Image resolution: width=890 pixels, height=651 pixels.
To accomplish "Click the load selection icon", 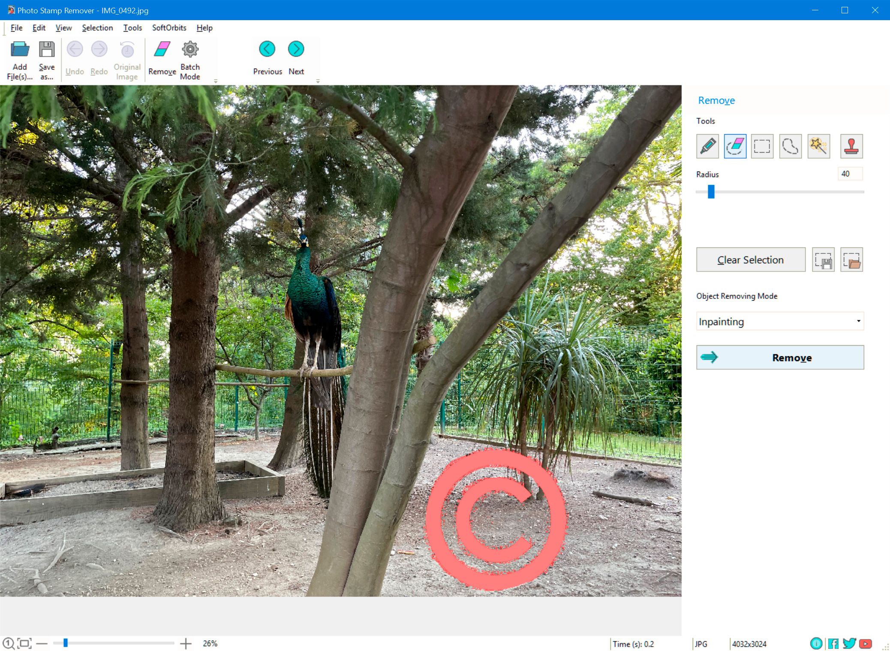I will [851, 259].
